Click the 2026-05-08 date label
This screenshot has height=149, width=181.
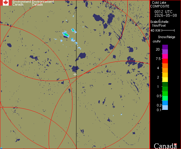pyautogui.click(x=166, y=16)
